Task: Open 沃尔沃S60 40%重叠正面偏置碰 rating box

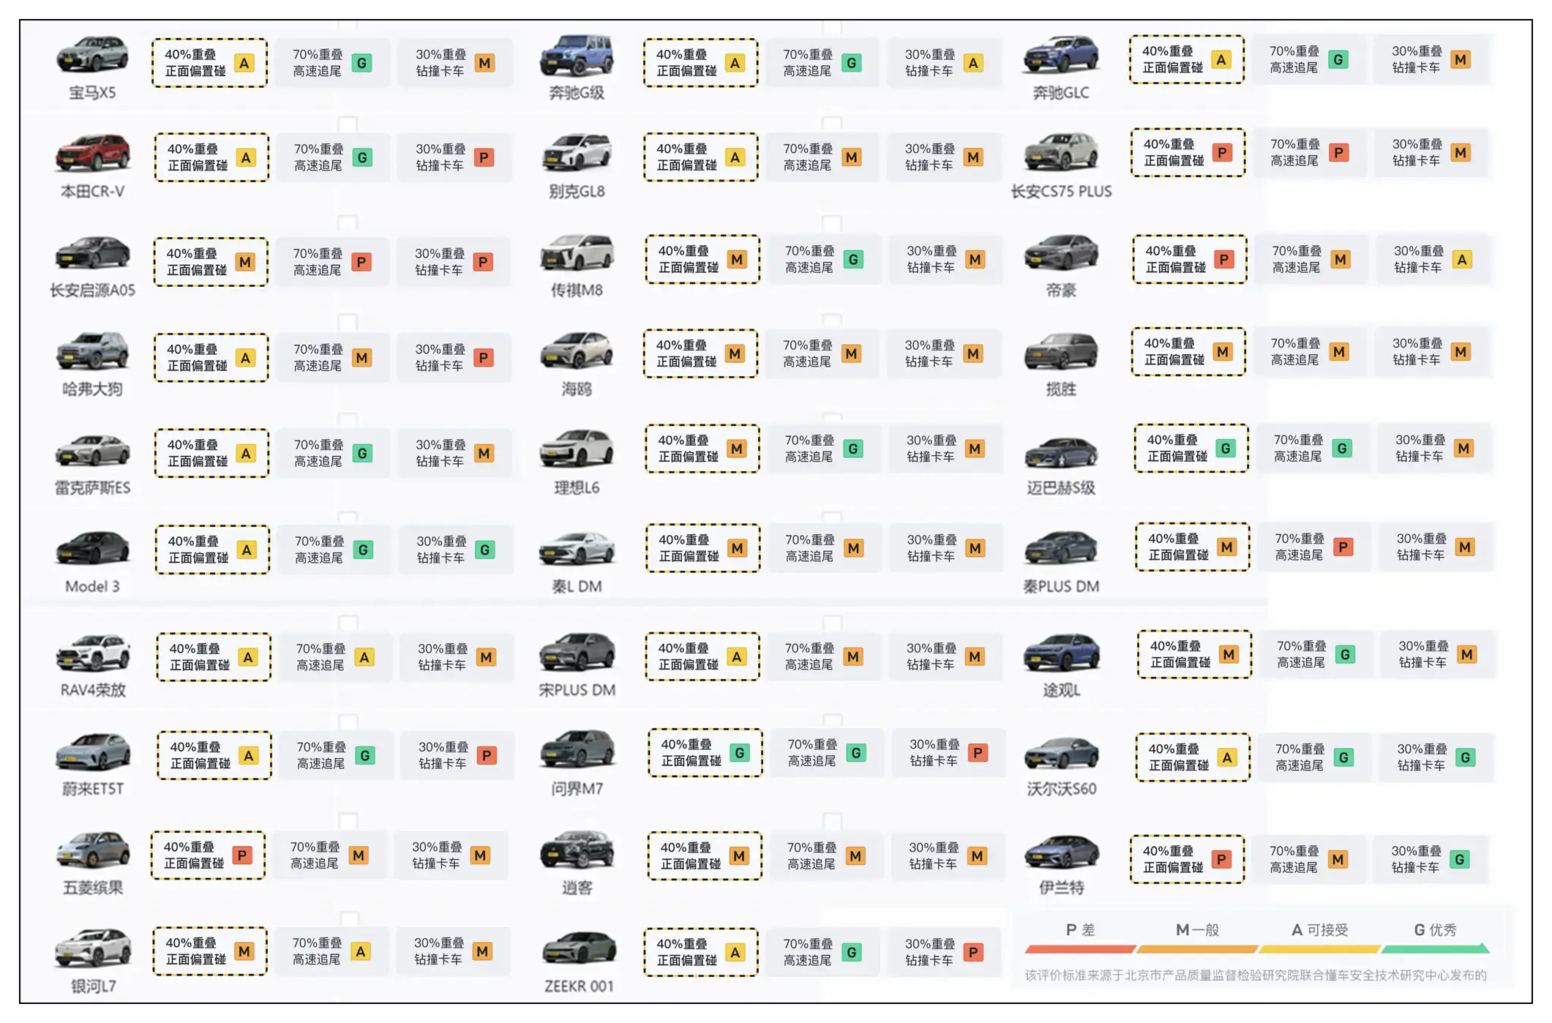Action: (1193, 757)
